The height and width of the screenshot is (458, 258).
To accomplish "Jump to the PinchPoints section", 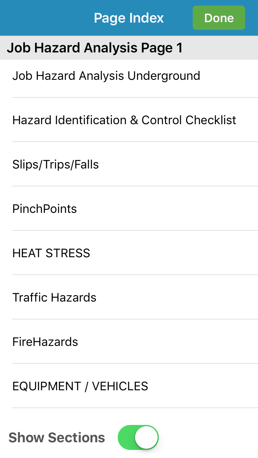I will (129, 208).
